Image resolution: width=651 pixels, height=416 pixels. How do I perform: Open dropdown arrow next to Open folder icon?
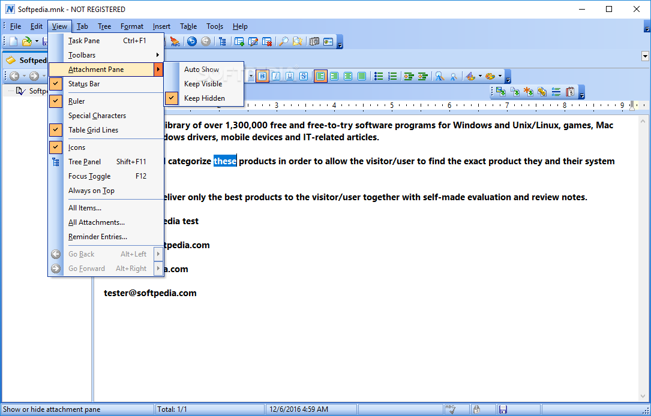coord(37,41)
